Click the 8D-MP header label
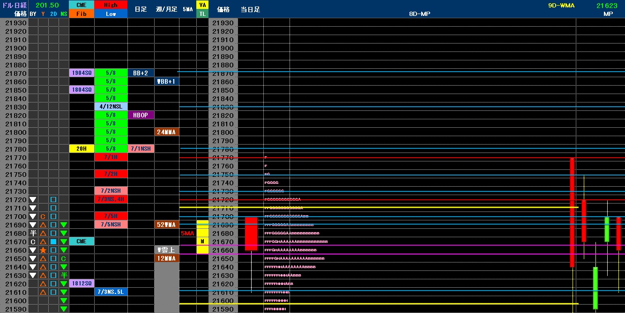625x313 pixels. tap(419, 14)
